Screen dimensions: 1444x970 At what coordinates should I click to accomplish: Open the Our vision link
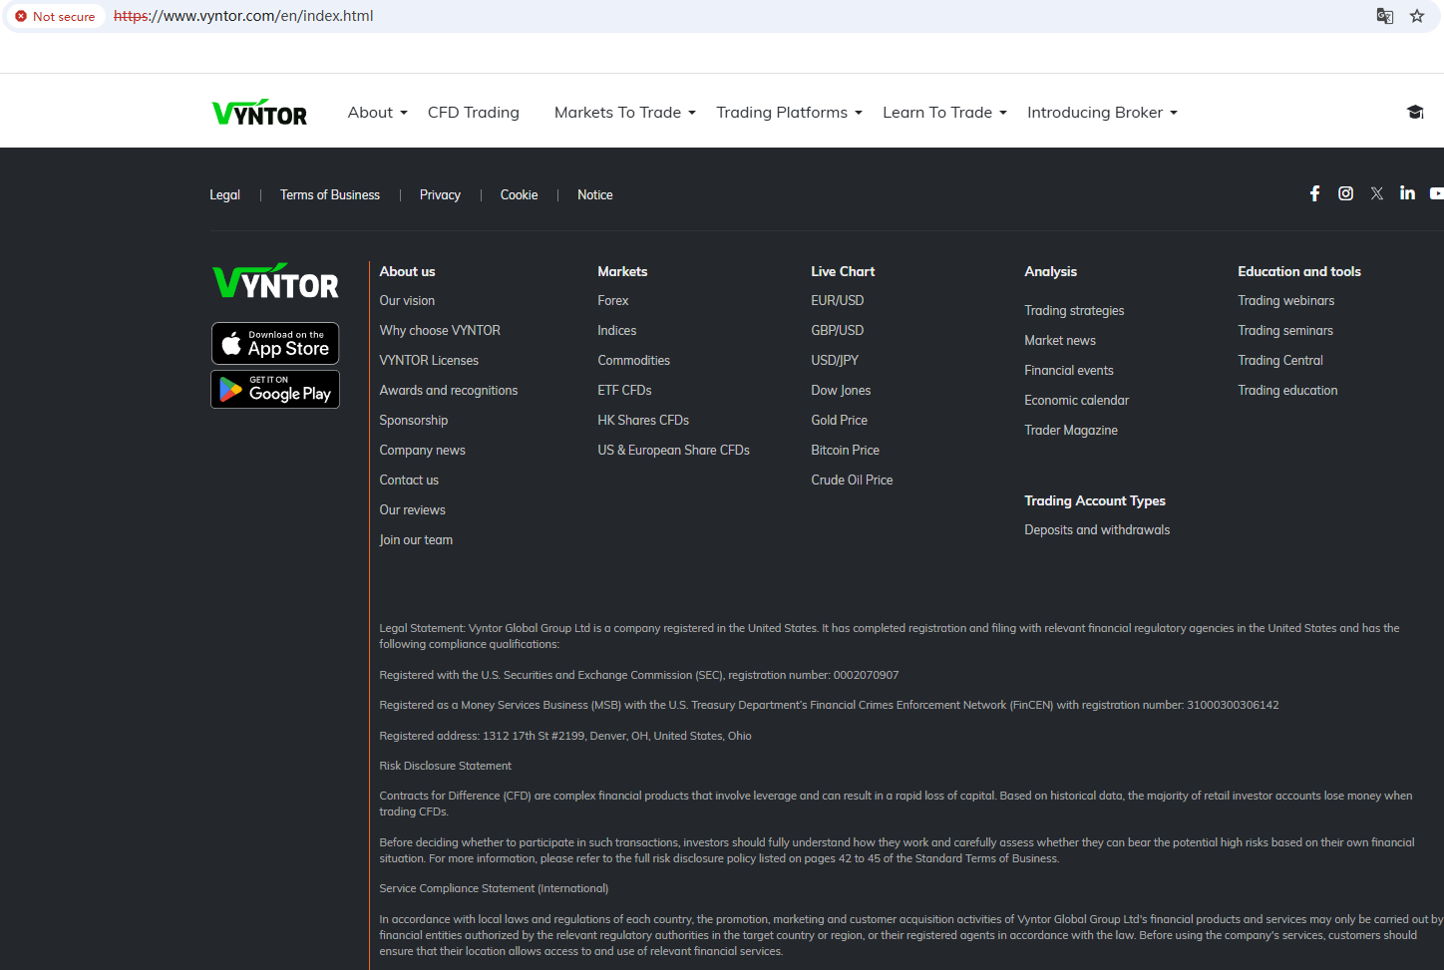click(x=407, y=301)
